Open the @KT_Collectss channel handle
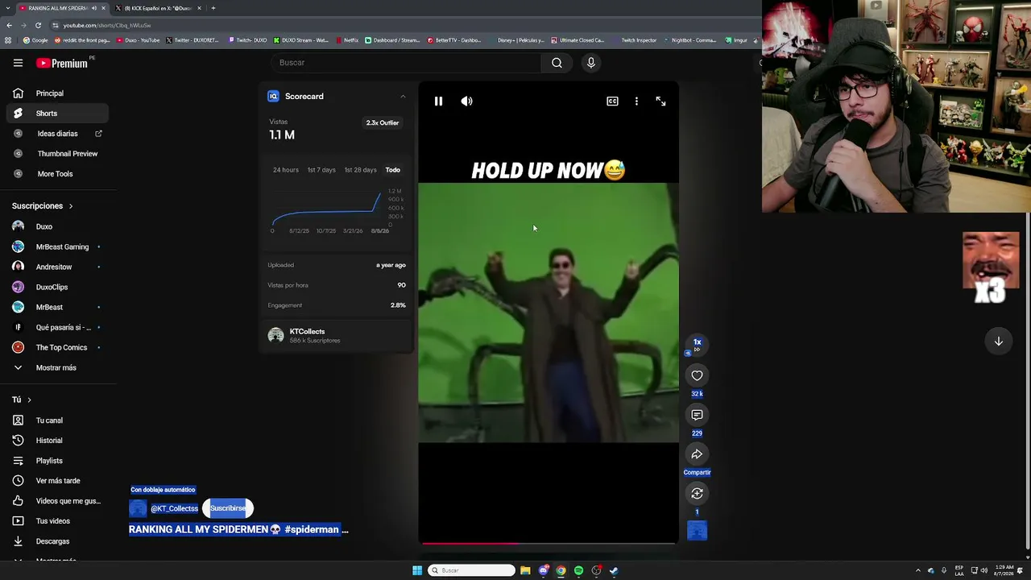The image size is (1031, 580). pos(174,508)
